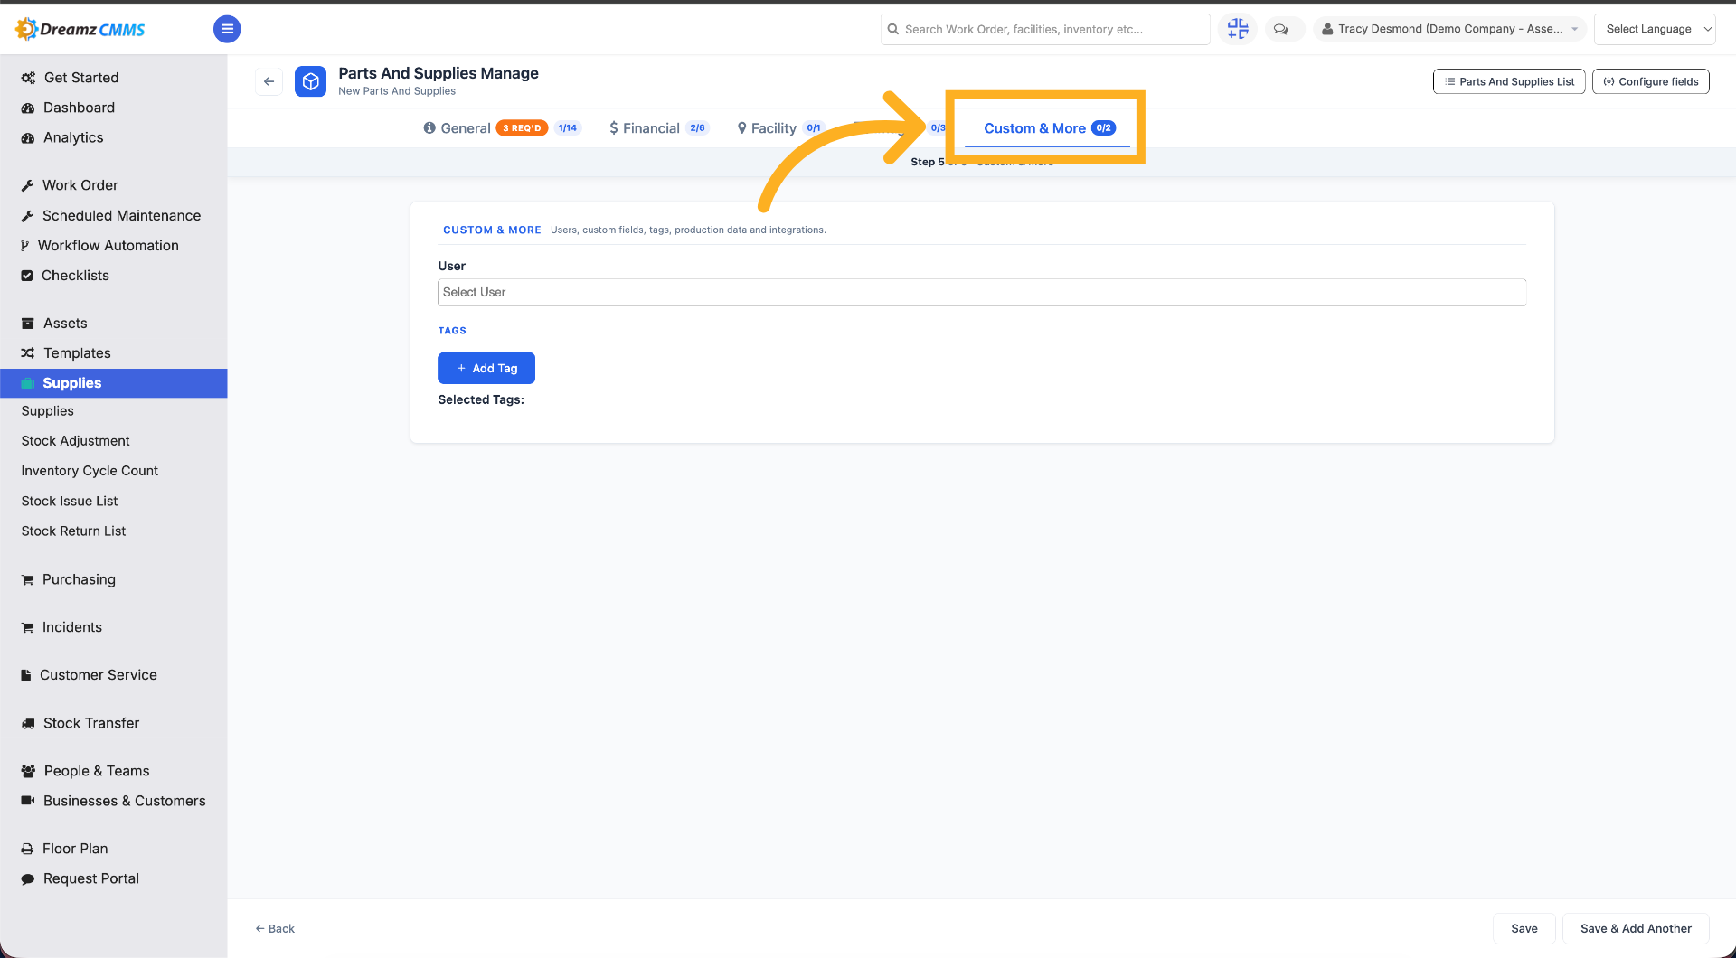The width and height of the screenshot is (1736, 958).
Task: Select the Custom & More tab
Action: (1049, 128)
